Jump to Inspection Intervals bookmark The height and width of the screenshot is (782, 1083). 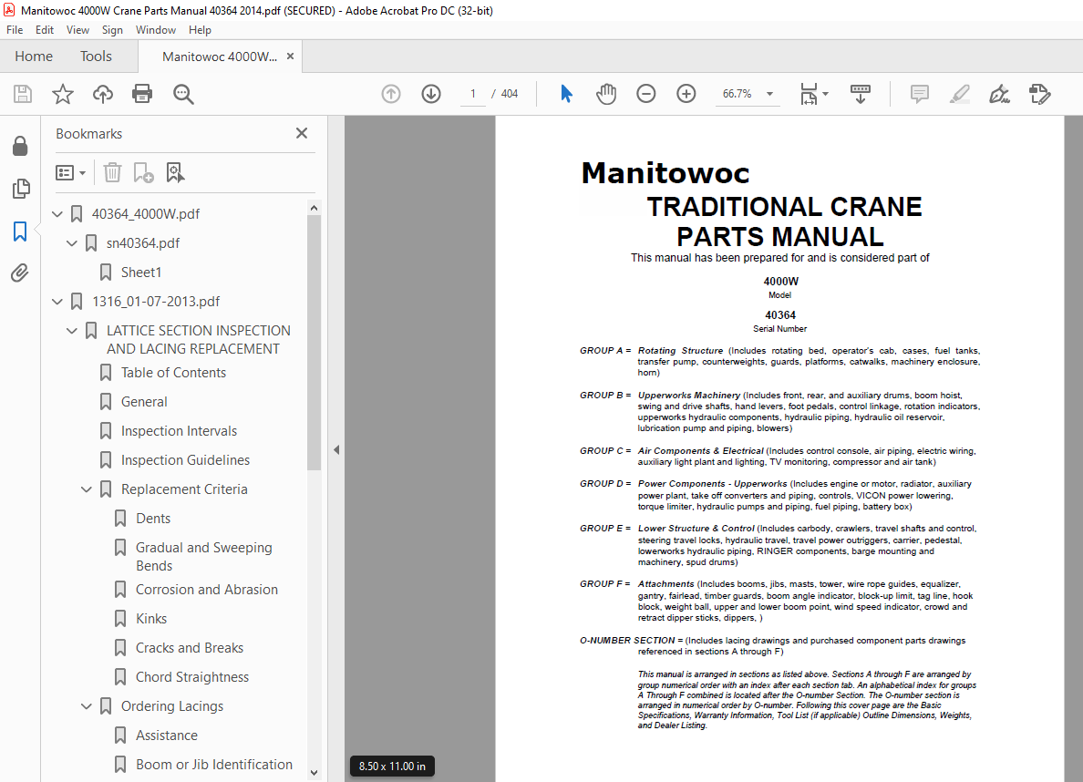click(179, 431)
